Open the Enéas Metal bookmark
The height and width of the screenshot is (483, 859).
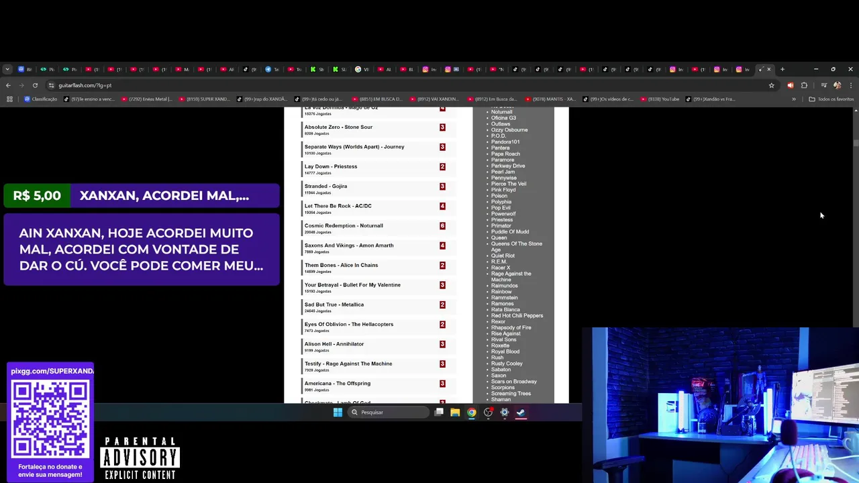pyautogui.click(x=147, y=99)
